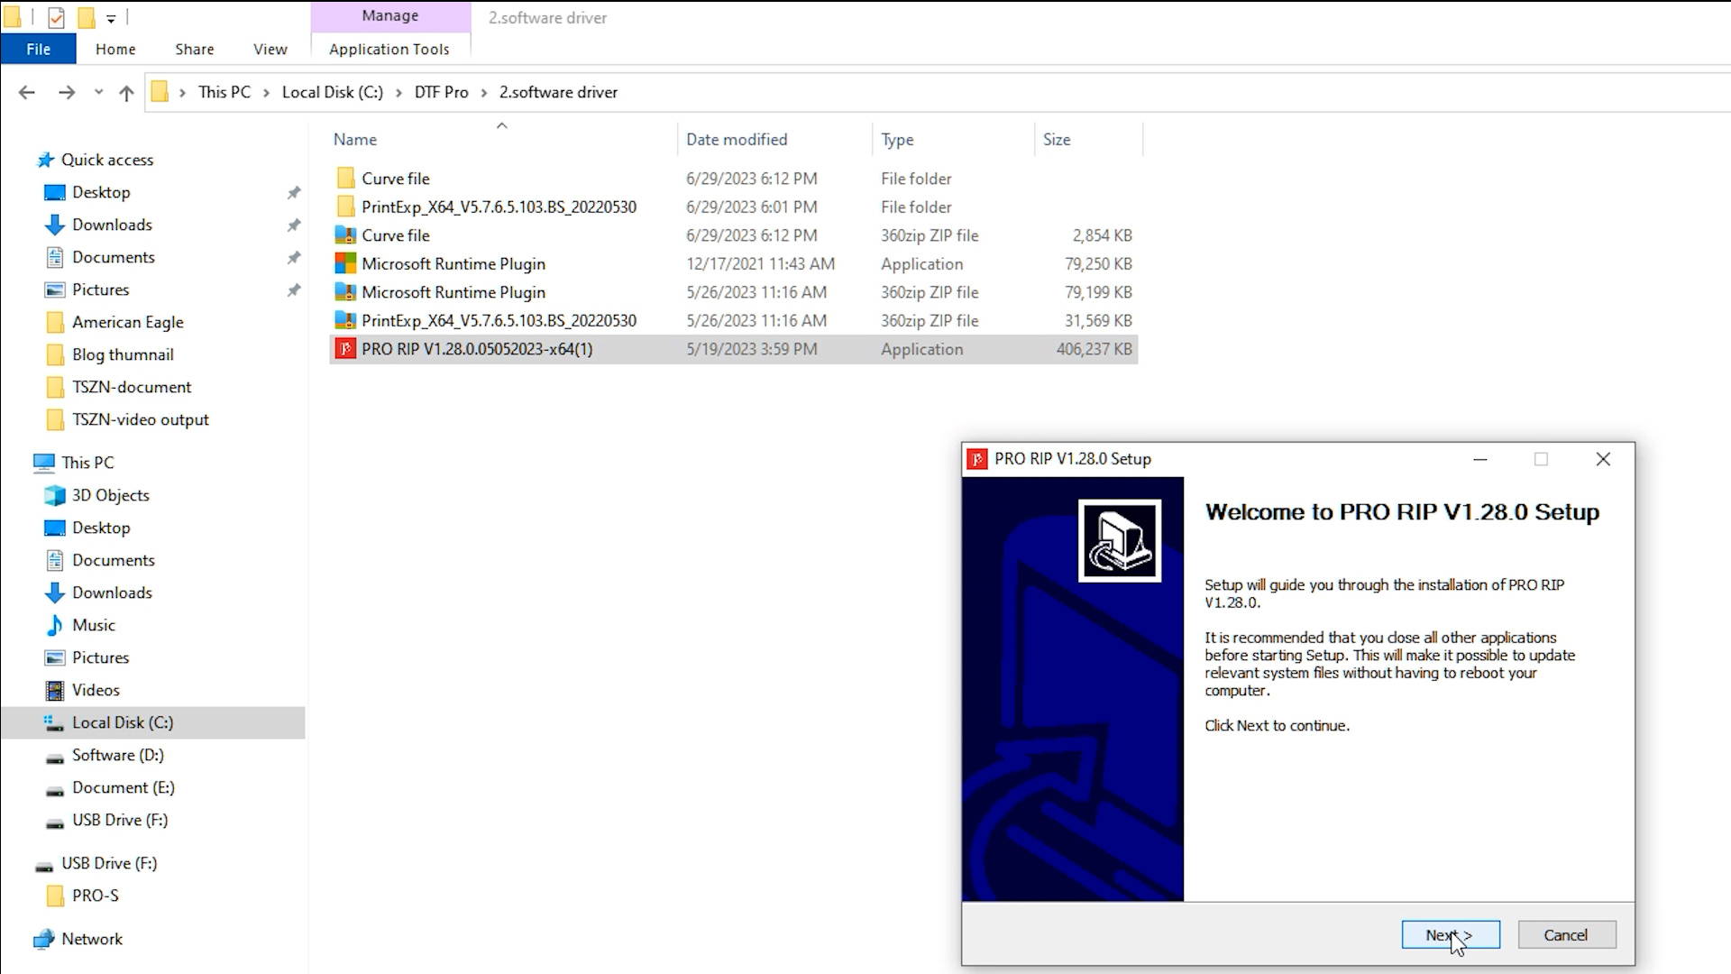Open the recent locations dropdown arrow

(98, 92)
